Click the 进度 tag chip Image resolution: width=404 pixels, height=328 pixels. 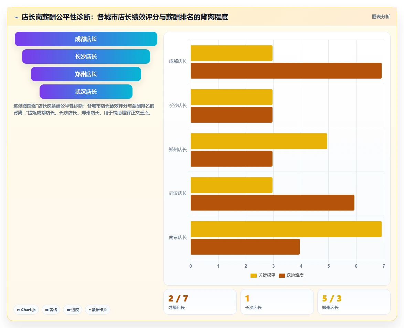(73, 310)
